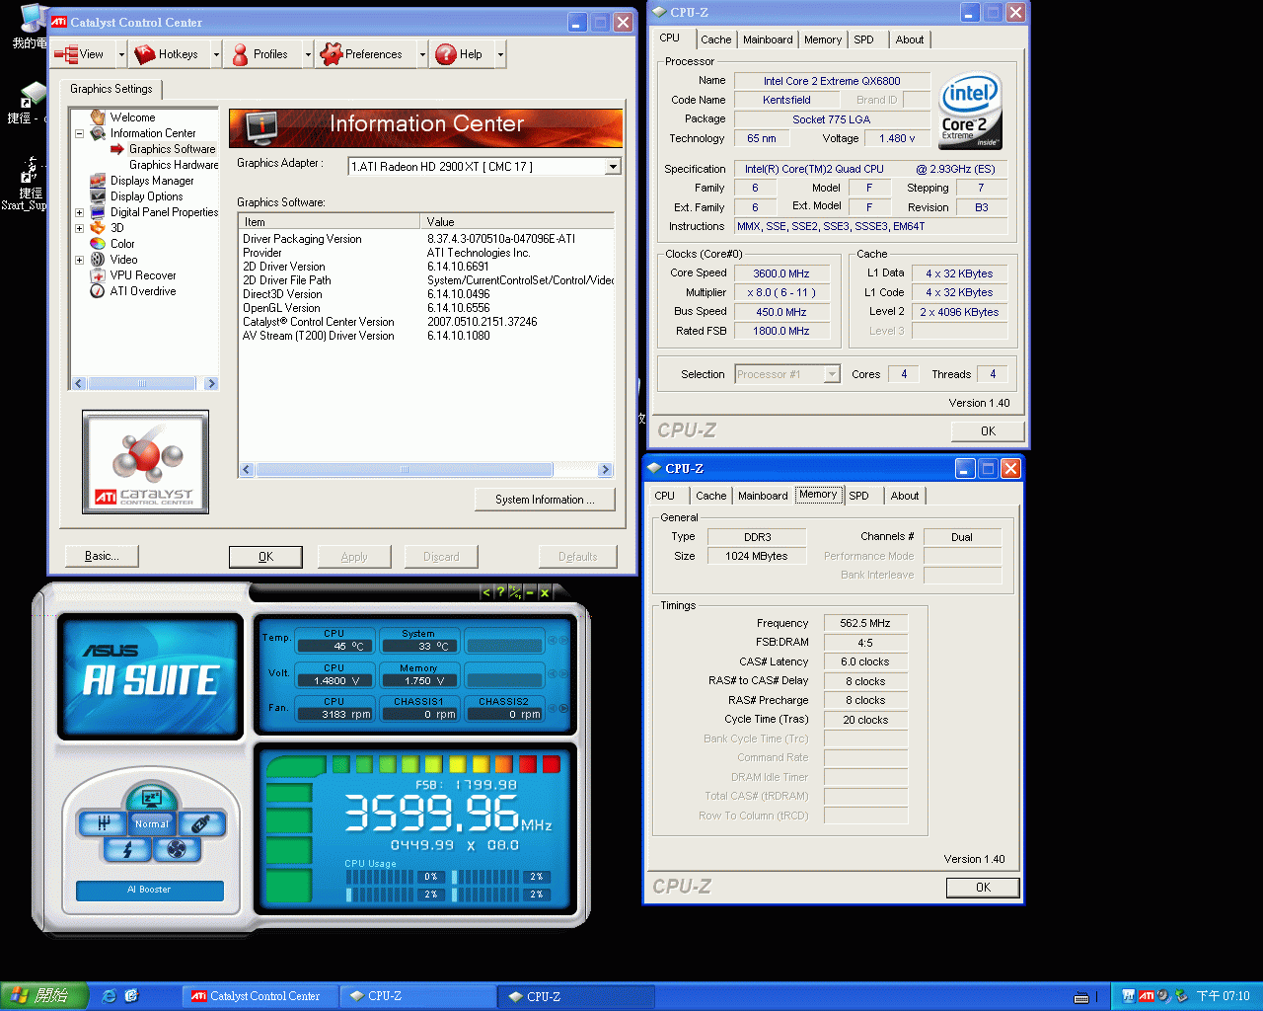Viewport: 1263px width, 1011px height.
Task: Switch to Mainboard tab in top CPU-Z
Action: tap(768, 40)
